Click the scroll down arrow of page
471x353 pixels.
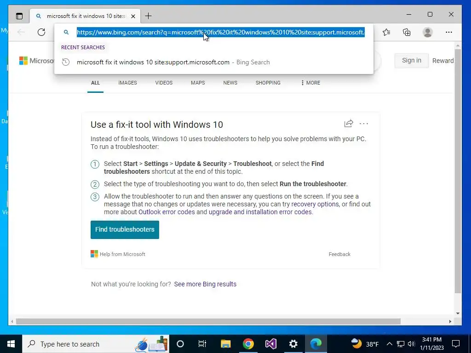tap(458, 313)
